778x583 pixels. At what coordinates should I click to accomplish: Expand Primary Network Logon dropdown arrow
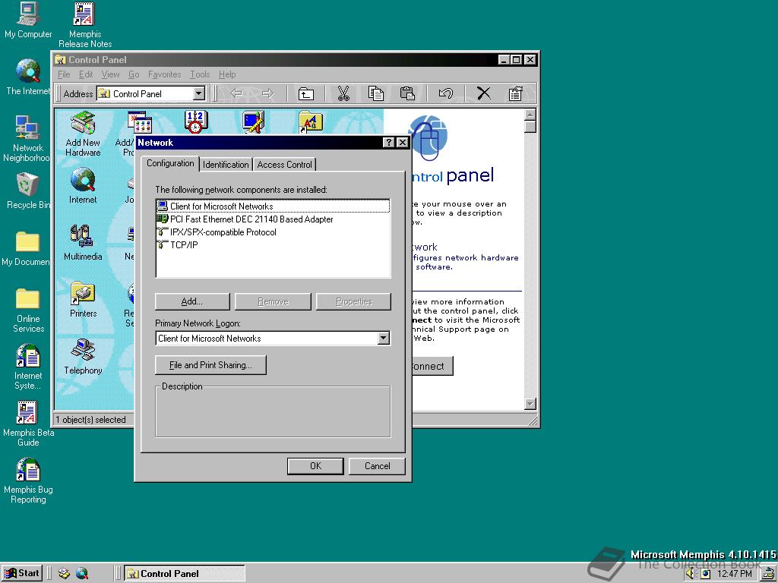click(x=383, y=339)
